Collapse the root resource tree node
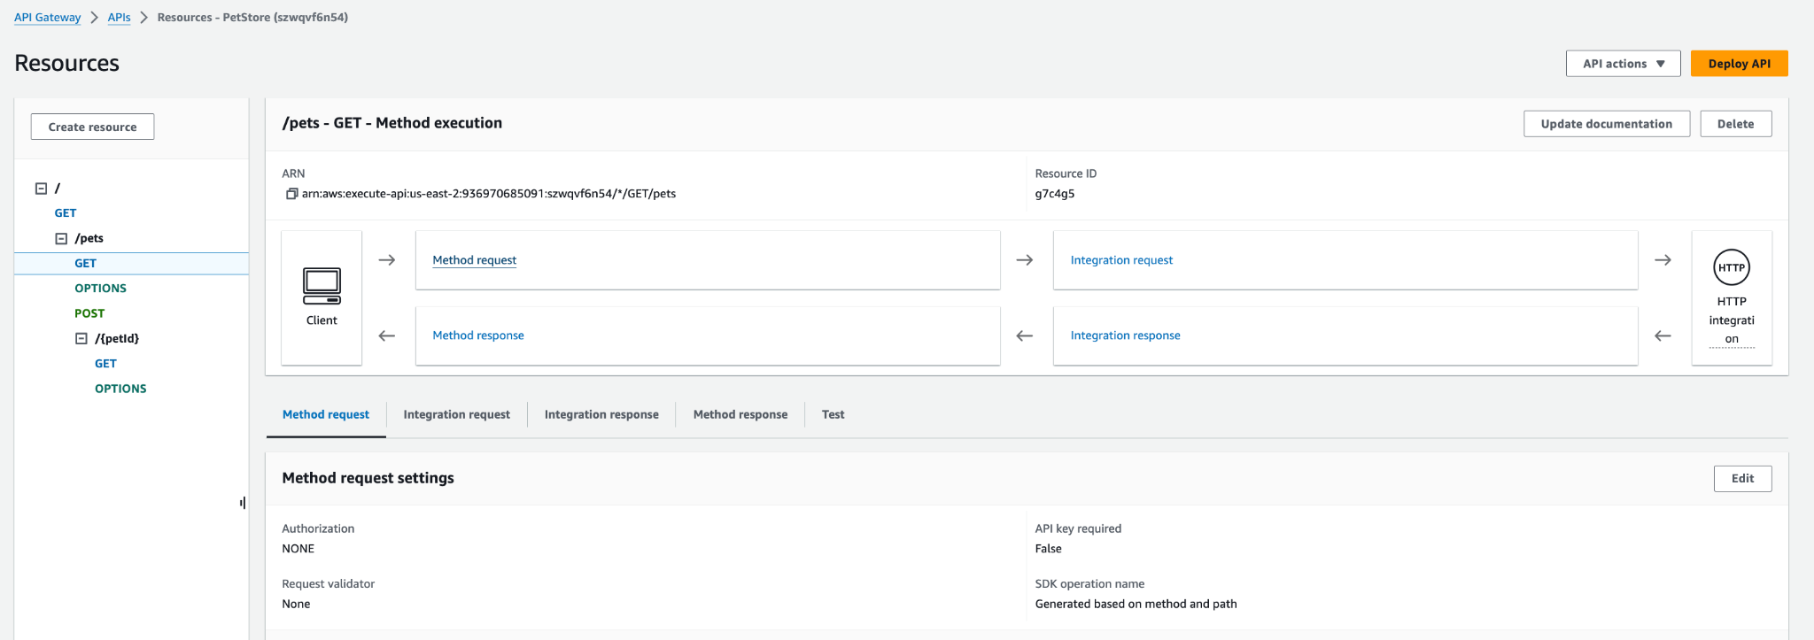This screenshot has width=1814, height=640. pyautogui.click(x=41, y=189)
